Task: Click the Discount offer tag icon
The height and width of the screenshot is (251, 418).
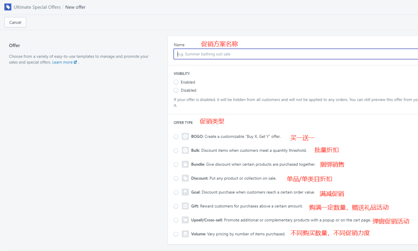Action: pyautogui.click(x=185, y=178)
